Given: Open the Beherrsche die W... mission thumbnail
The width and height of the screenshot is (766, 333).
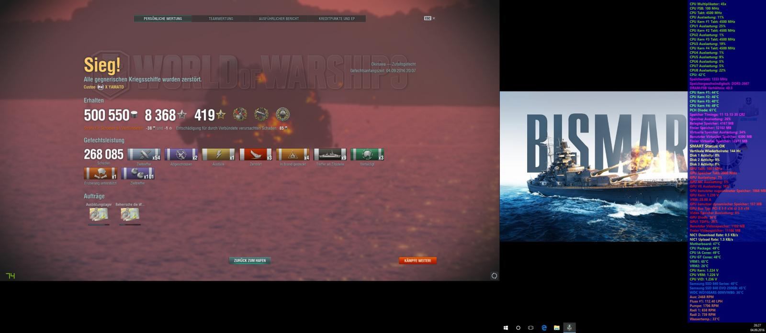Looking at the screenshot, I should click(x=130, y=214).
